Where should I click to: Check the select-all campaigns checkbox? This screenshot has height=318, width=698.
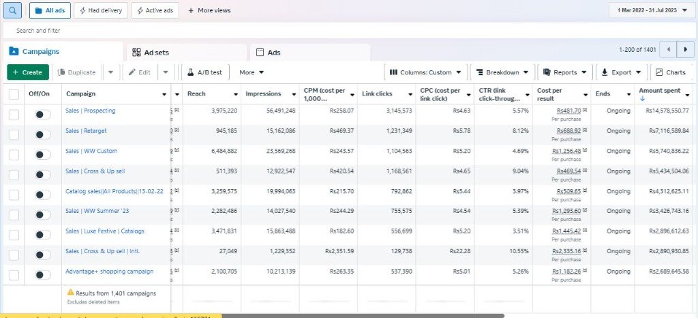click(x=14, y=94)
